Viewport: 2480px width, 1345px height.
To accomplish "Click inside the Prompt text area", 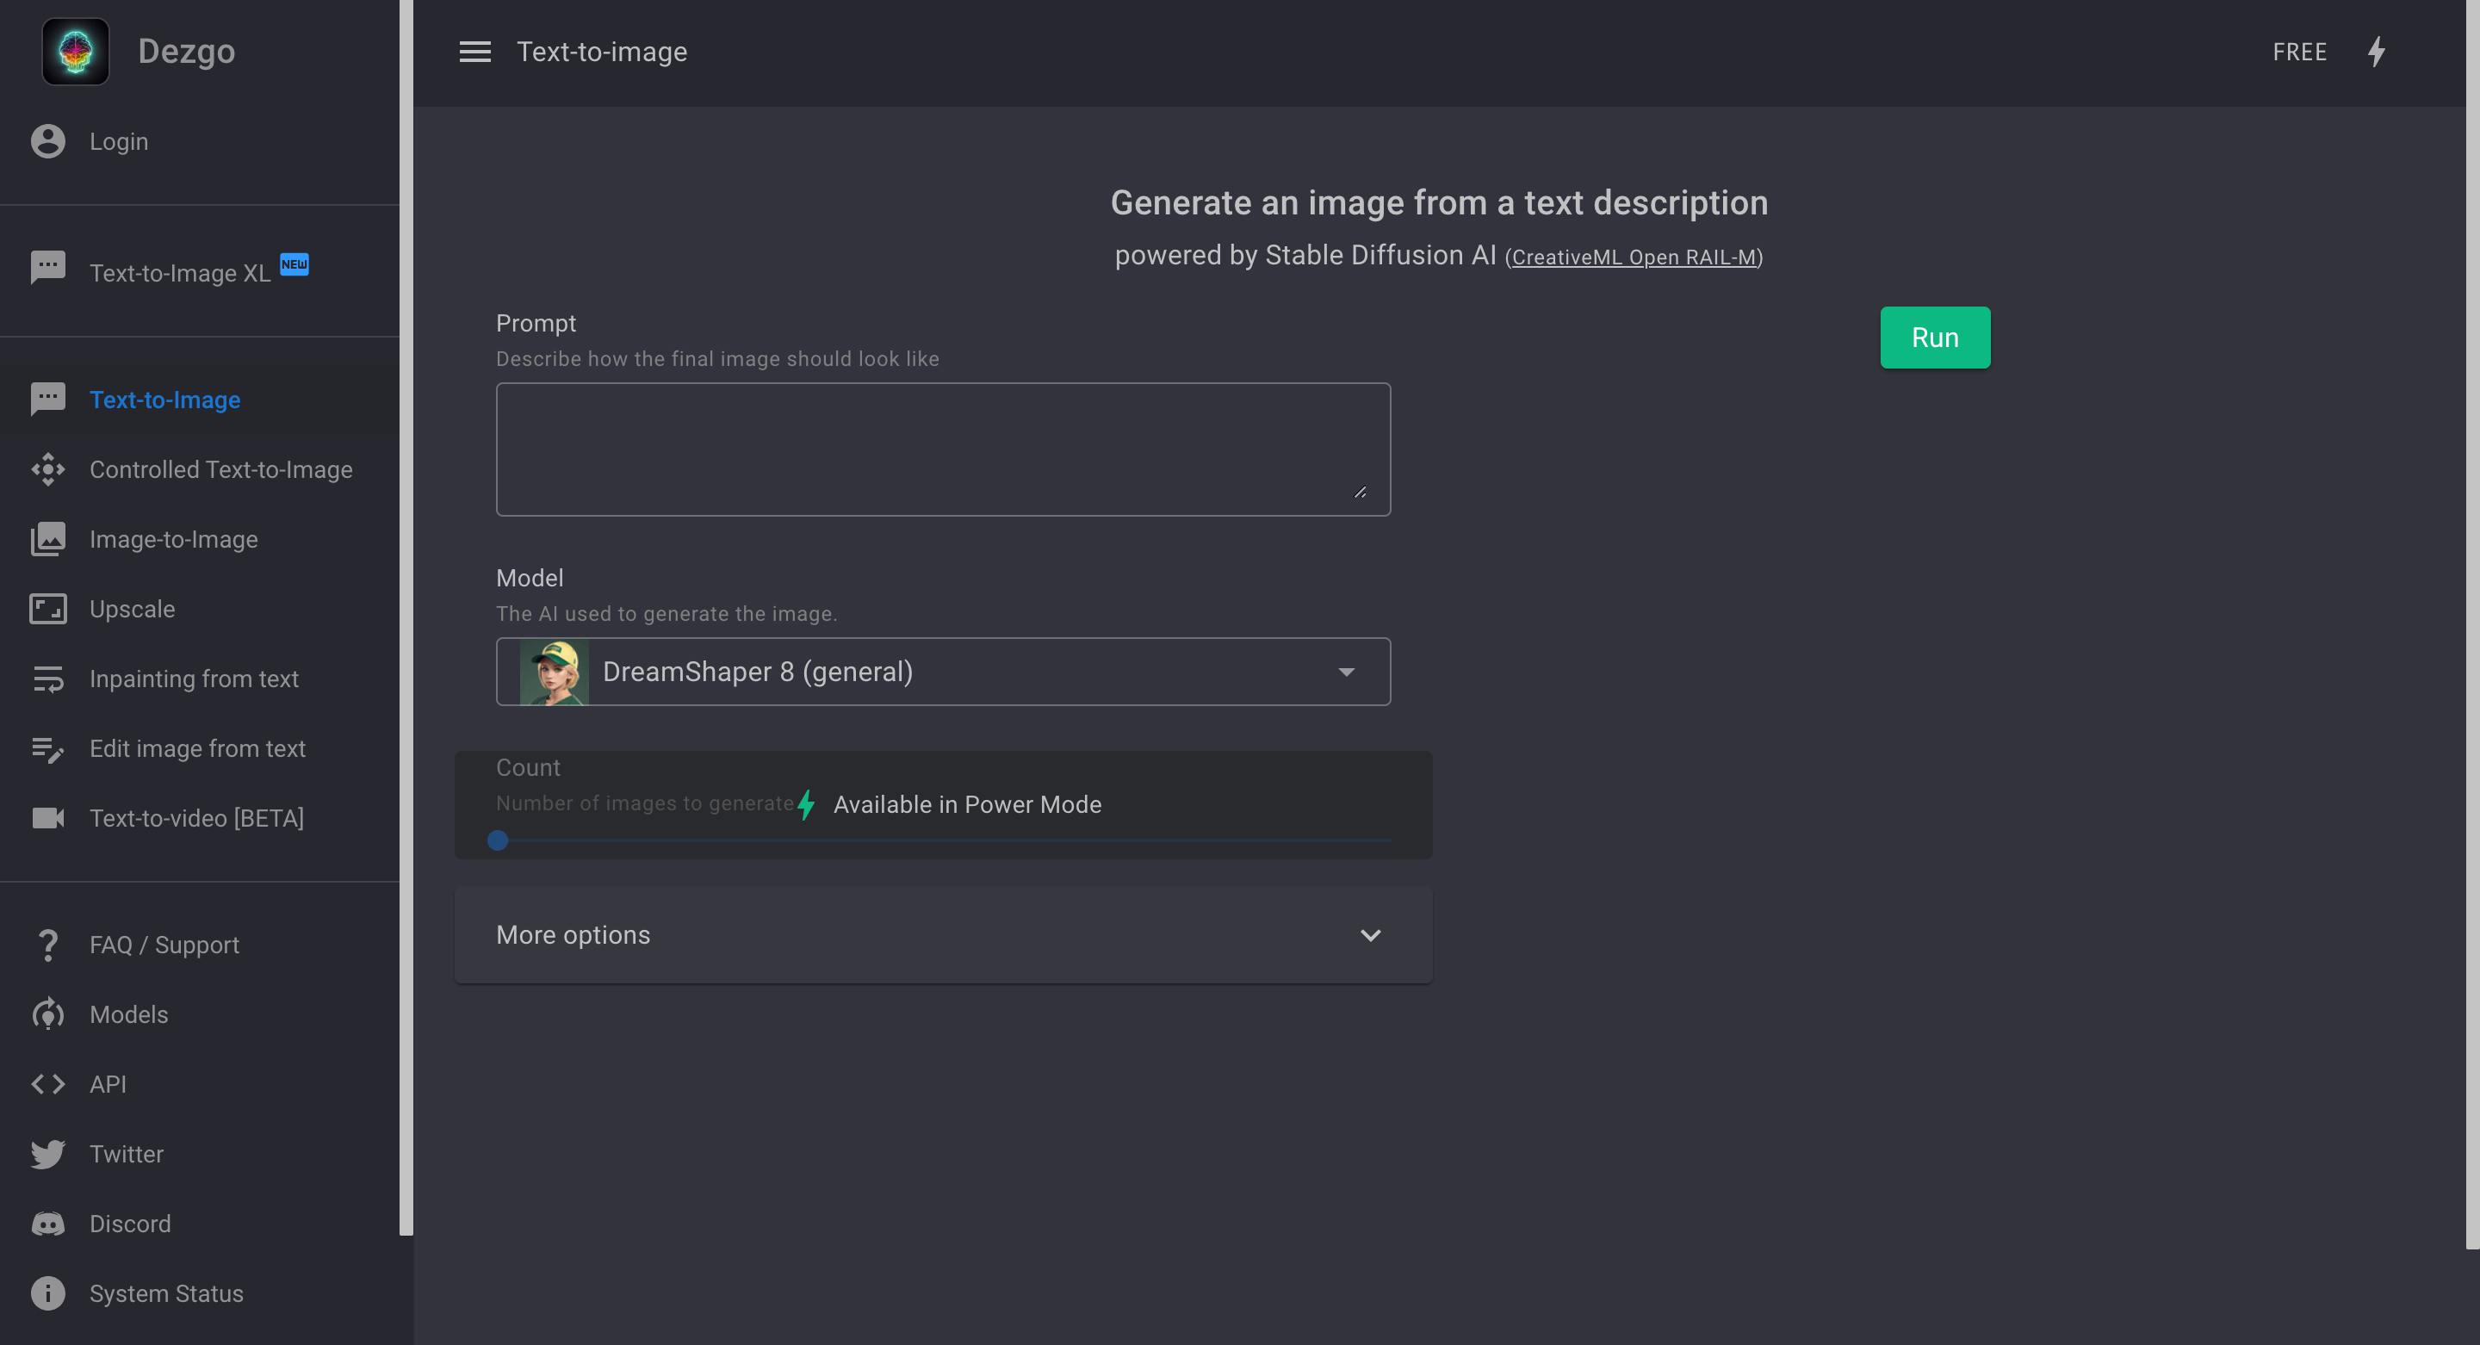I will 943,449.
